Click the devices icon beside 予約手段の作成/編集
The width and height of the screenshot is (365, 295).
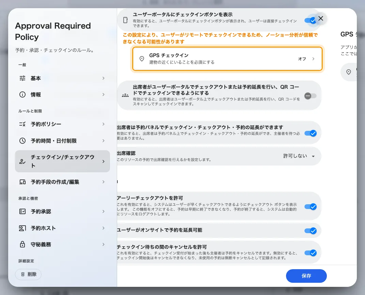(x=22, y=182)
